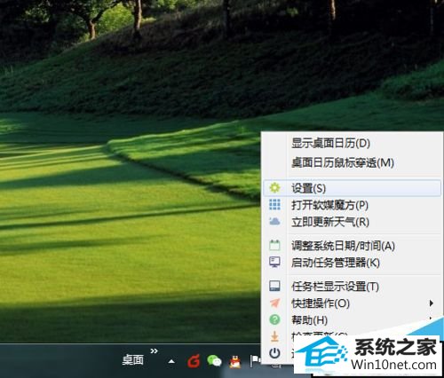This screenshot has width=444, height=378.
Task: Click the blue grid 软媒魔方 icon
Action: [274, 204]
